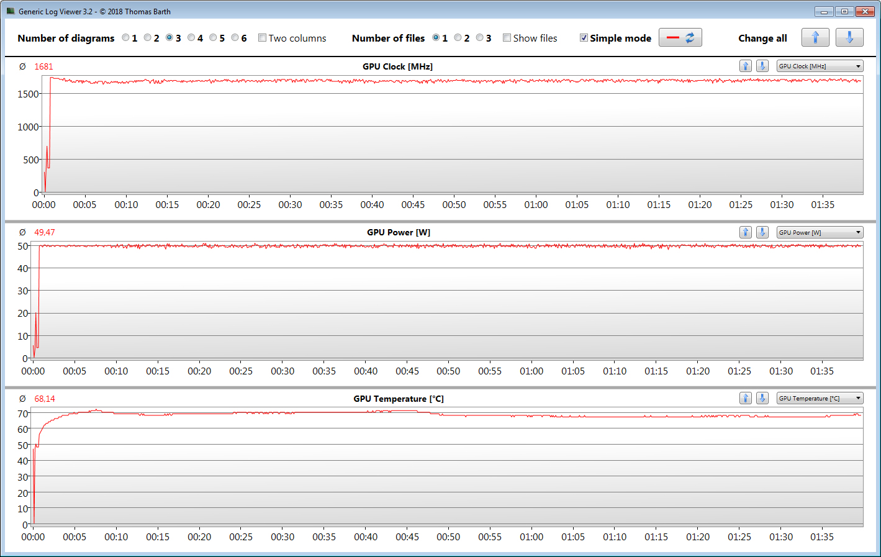Click down arrow beside GPU Power dropdown
Viewport: 881px width, 557px height.
(762, 232)
